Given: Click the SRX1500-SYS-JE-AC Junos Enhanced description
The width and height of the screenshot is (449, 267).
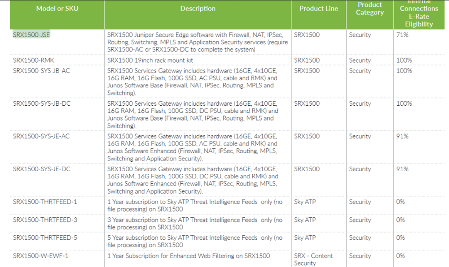Looking at the screenshot, I should (193, 147).
